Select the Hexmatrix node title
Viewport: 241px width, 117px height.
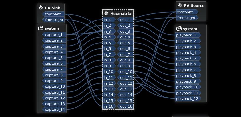[121, 13]
